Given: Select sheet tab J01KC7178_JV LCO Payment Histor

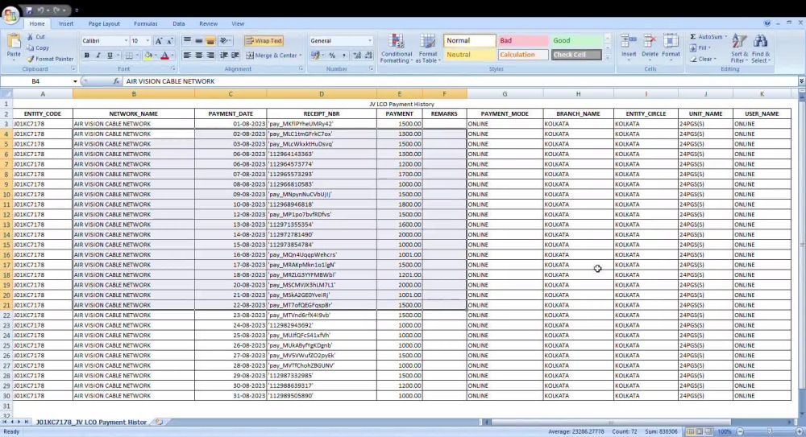Looking at the screenshot, I should click(91, 422).
